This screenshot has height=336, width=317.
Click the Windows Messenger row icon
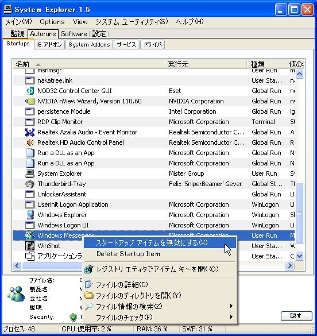[x=30, y=235]
